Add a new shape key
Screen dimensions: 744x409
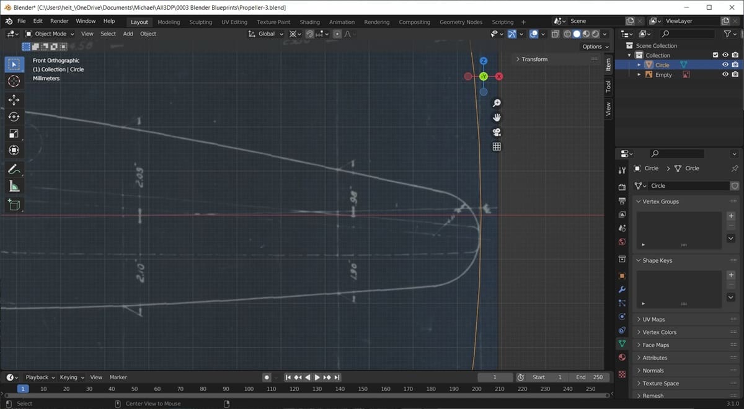coord(731,275)
